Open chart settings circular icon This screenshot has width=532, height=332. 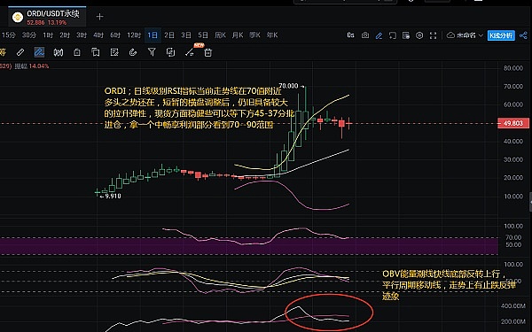click(x=419, y=35)
